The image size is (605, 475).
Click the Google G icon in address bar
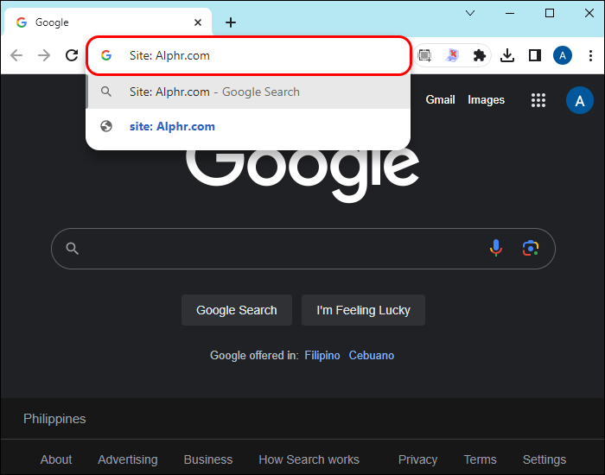coord(106,55)
